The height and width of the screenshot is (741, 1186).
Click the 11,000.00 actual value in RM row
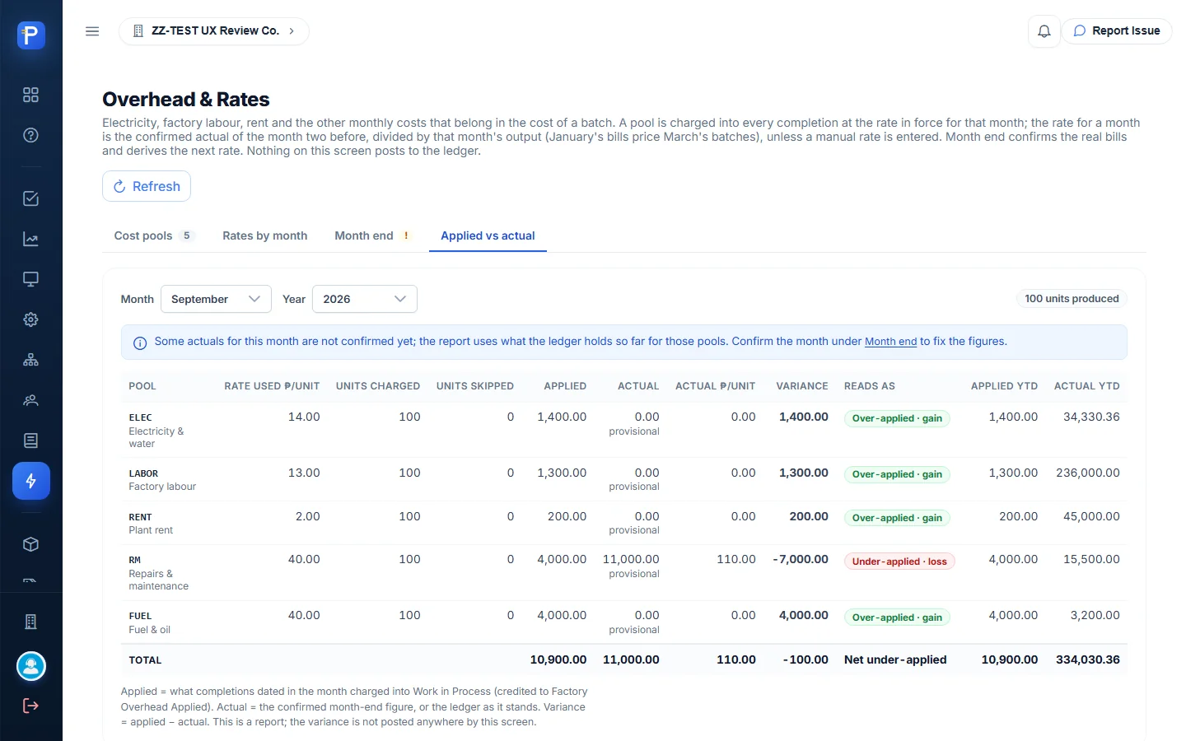pyautogui.click(x=631, y=559)
